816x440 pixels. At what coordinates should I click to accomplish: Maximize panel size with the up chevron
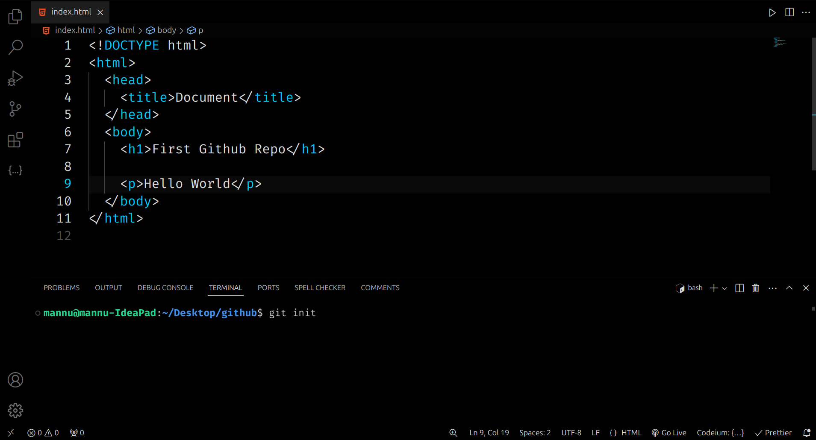click(x=789, y=288)
